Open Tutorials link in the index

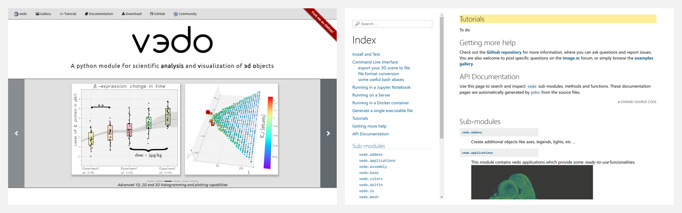coord(360,118)
